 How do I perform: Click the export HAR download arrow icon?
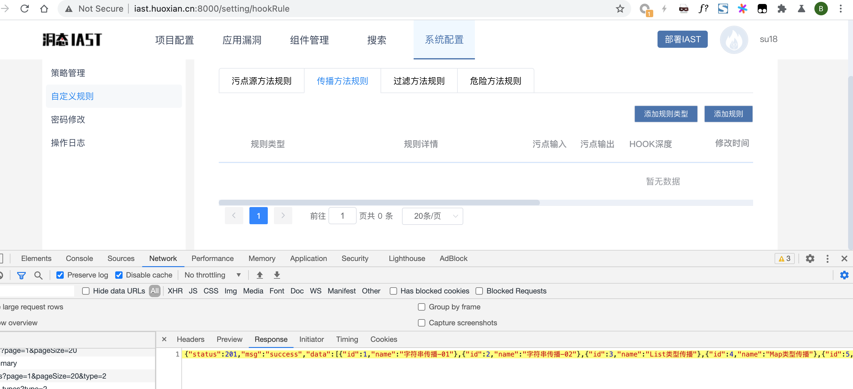click(x=277, y=275)
